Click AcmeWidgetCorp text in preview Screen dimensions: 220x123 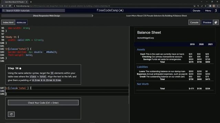(x=145, y=38)
